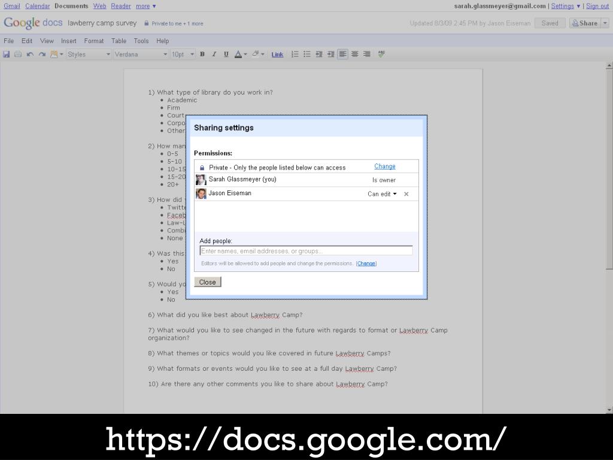The width and height of the screenshot is (613, 460).
Task: Click the Share button
Action: point(585,23)
